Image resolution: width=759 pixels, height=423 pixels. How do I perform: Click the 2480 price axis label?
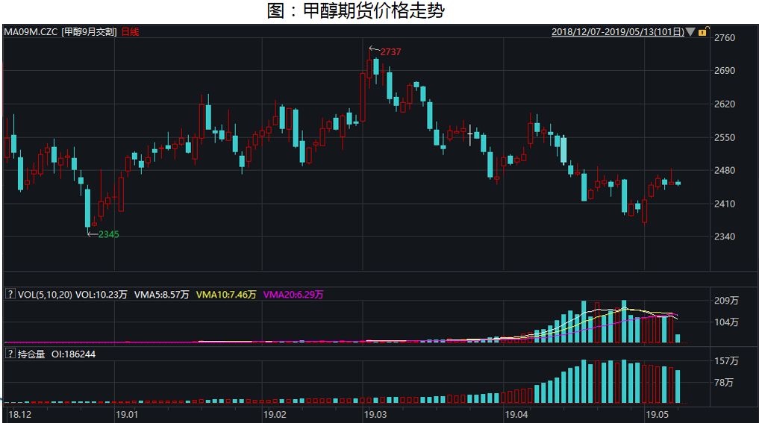coord(725,170)
